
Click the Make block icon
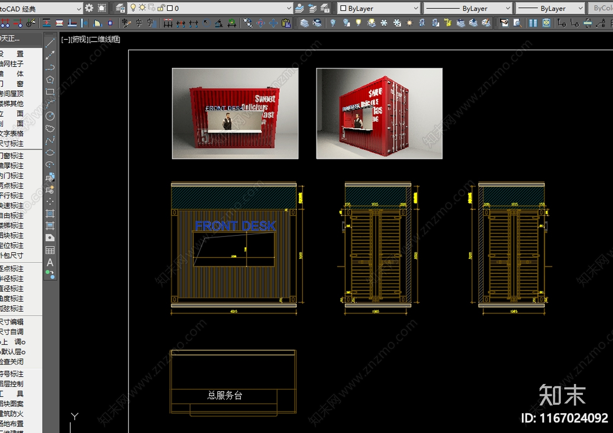click(50, 189)
